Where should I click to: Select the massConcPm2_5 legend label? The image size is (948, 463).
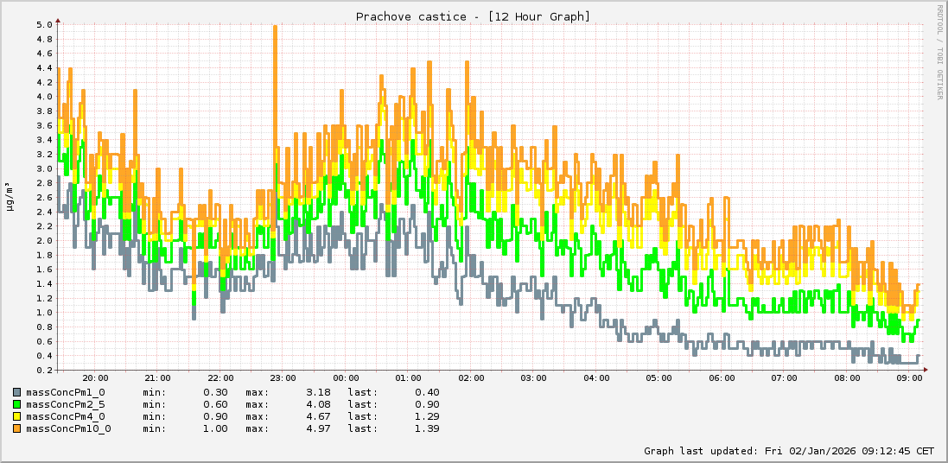(66, 404)
